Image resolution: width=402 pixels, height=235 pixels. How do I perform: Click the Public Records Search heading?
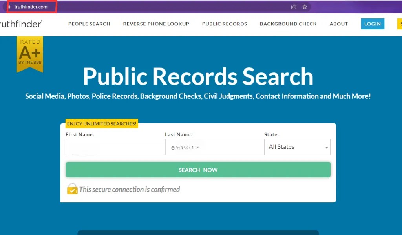198,76
